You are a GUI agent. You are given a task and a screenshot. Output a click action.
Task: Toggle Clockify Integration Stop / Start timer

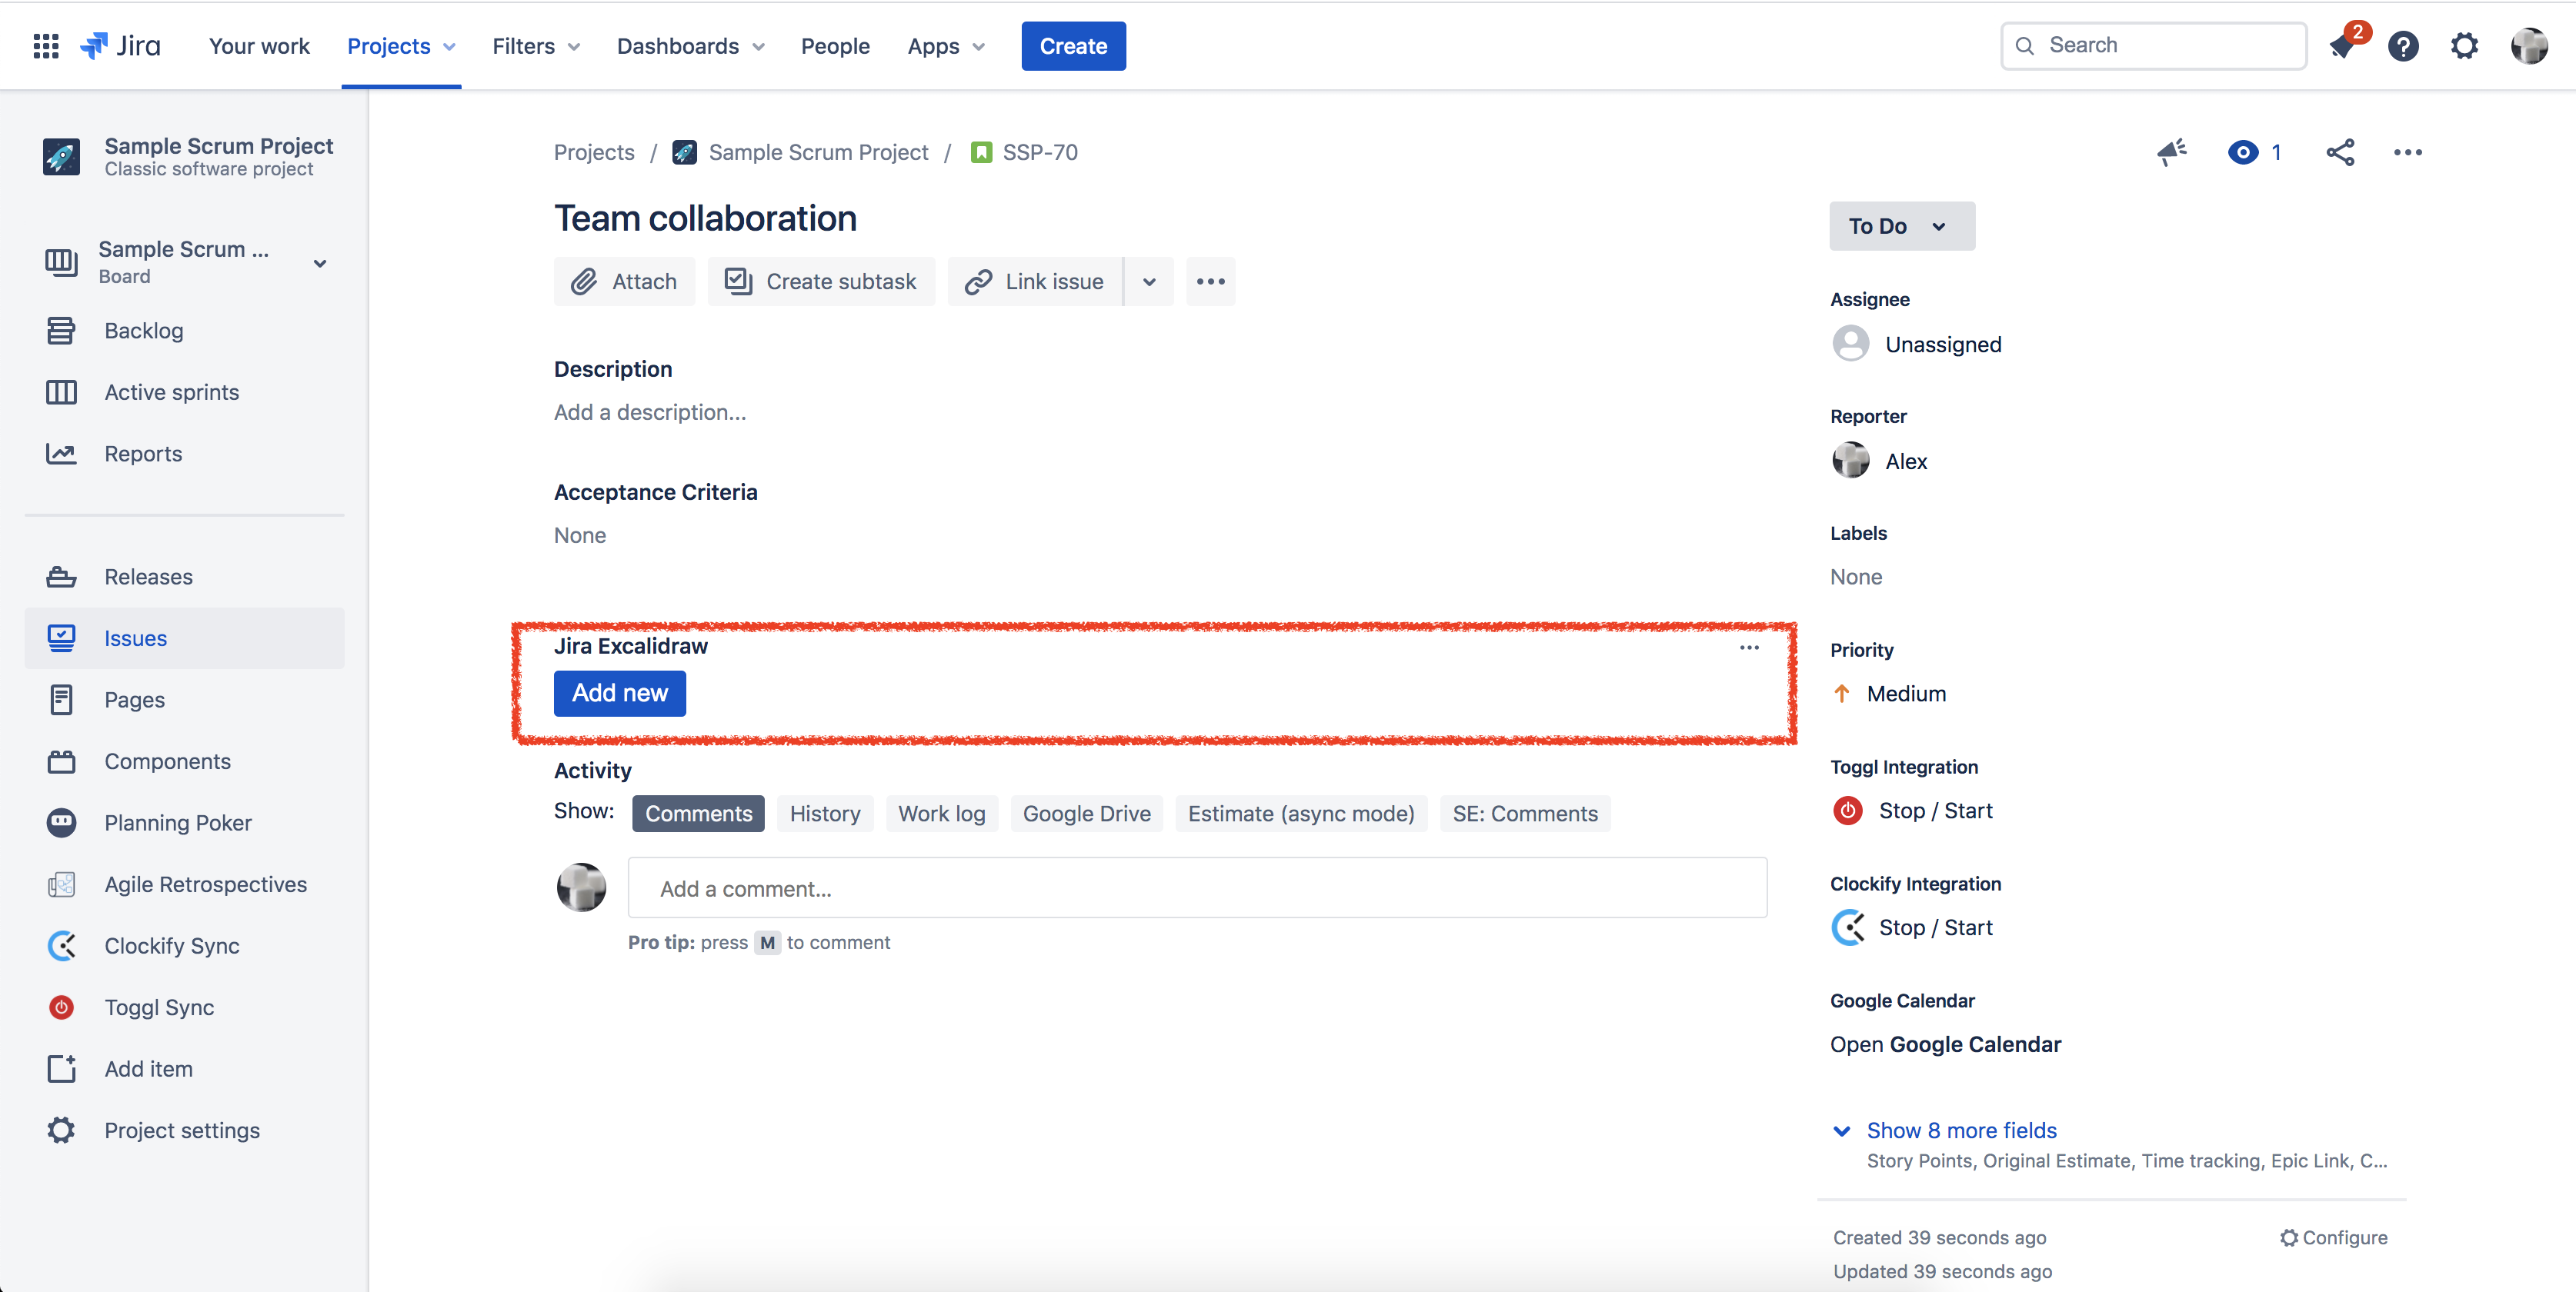[x=1934, y=927]
